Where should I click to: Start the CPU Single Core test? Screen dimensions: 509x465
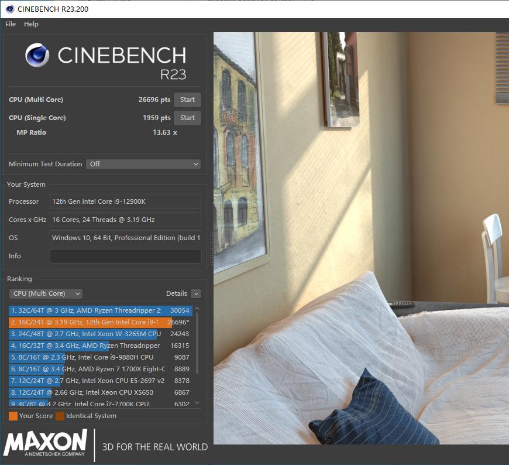pyautogui.click(x=187, y=118)
